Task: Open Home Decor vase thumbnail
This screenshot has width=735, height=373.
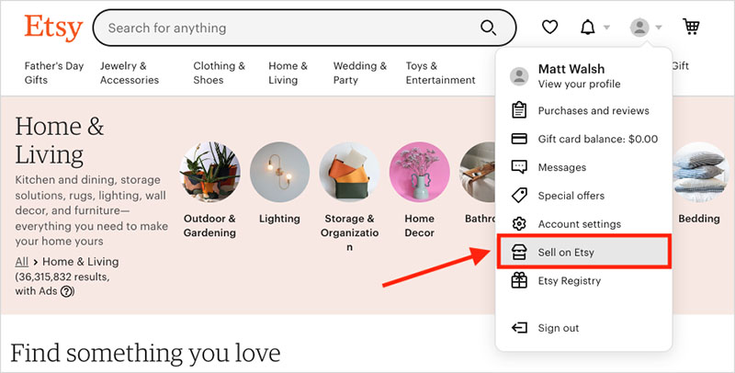Action: click(x=419, y=172)
